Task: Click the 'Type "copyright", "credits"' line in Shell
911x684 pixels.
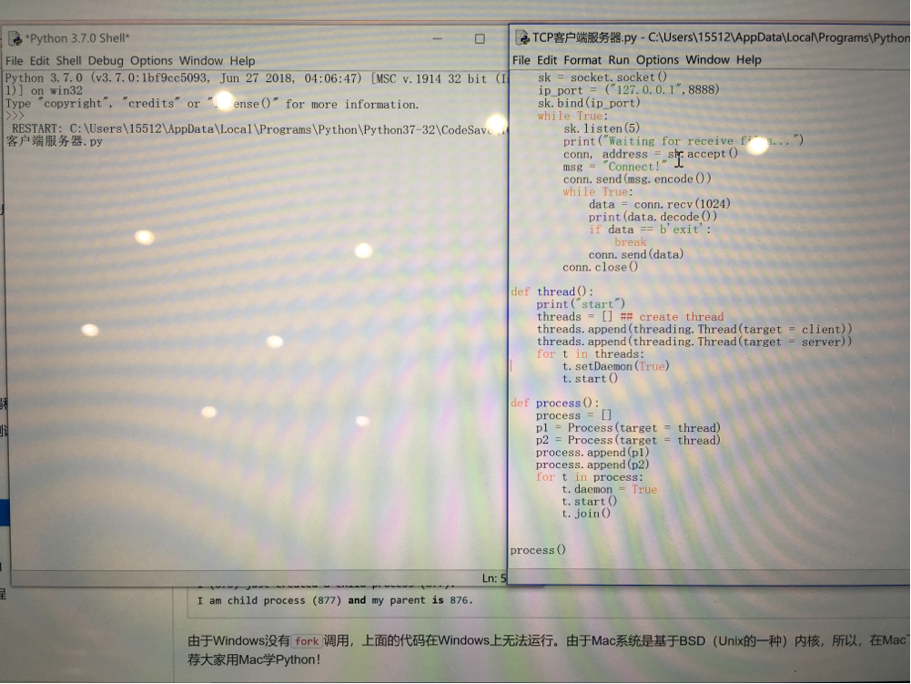Action: point(212,104)
